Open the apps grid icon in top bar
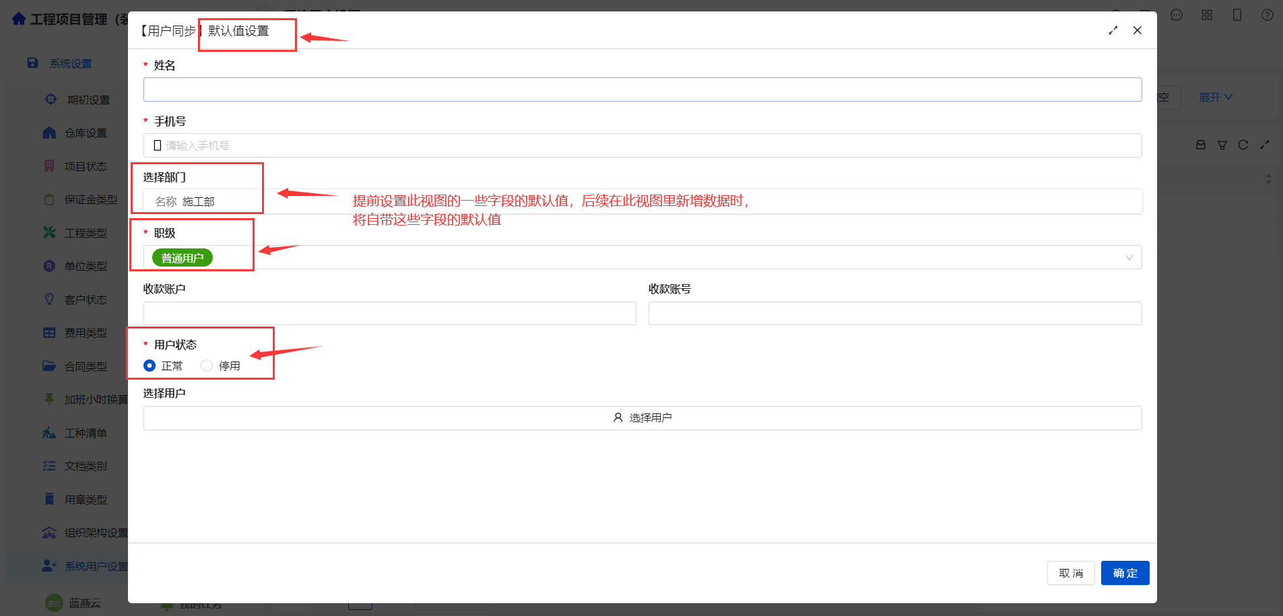Screen dimensions: 1283x616 pyautogui.click(x=1207, y=15)
